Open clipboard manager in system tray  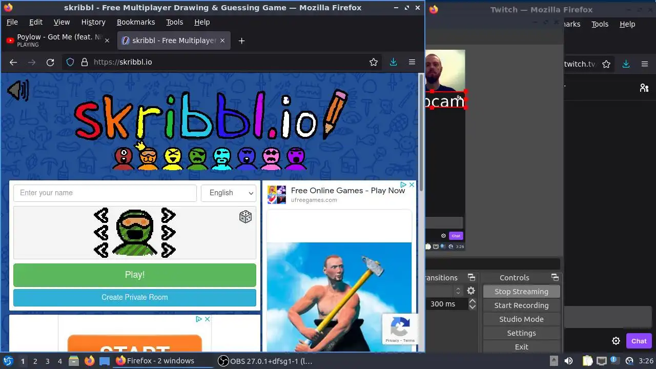pos(587,361)
